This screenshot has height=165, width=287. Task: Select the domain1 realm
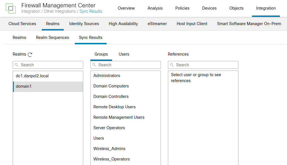point(48,87)
